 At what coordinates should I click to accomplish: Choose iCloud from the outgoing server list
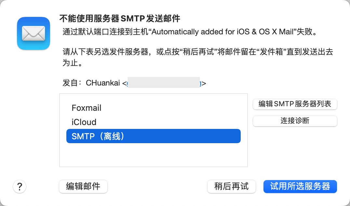[x=84, y=122]
